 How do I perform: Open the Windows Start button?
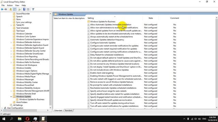pos(4,119)
